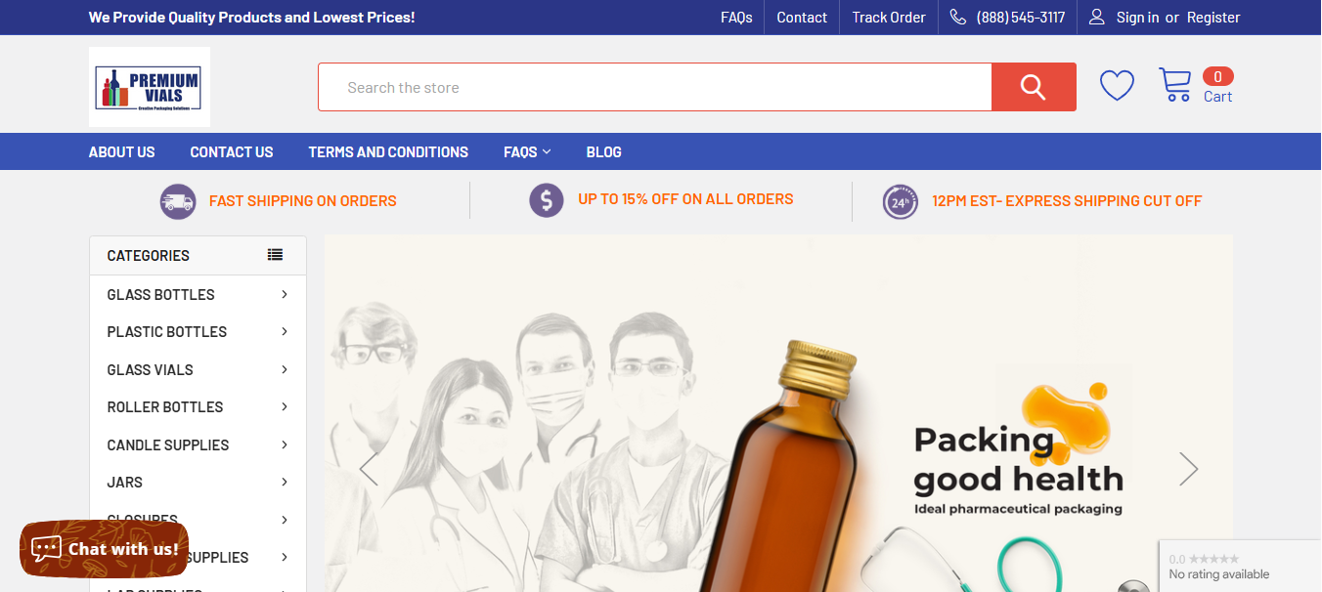Image resolution: width=1322 pixels, height=592 pixels.
Task: Open the Blog navigation tab
Action: point(603,151)
